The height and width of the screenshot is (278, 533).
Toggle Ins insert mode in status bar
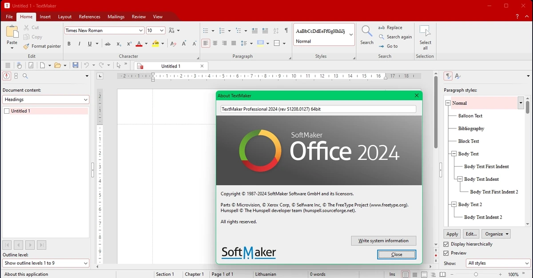tap(392, 274)
